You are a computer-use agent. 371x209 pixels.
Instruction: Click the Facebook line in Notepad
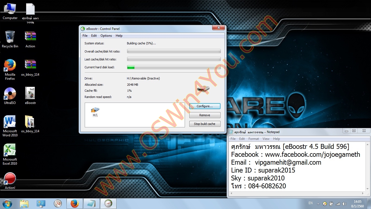coord(295,155)
